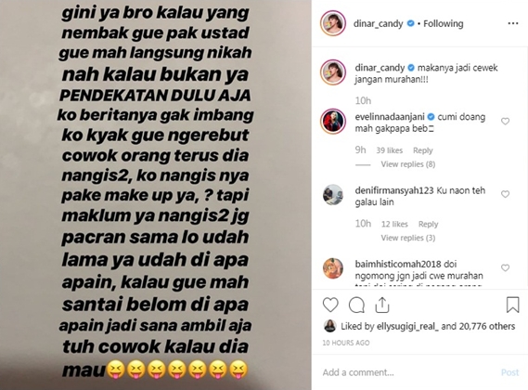Expand View replies (8)
528x390 pixels.
coord(407,164)
